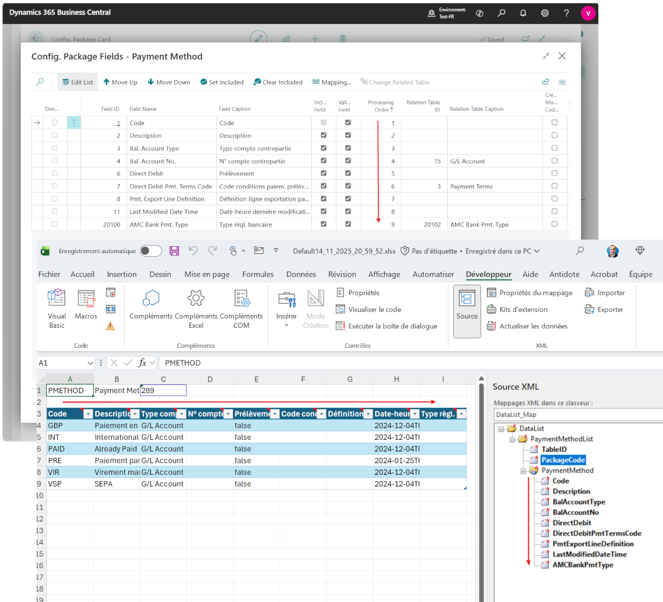This screenshot has height=602, width=663.
Task: Click Propriétés du mappage
Action: point(529,293)
